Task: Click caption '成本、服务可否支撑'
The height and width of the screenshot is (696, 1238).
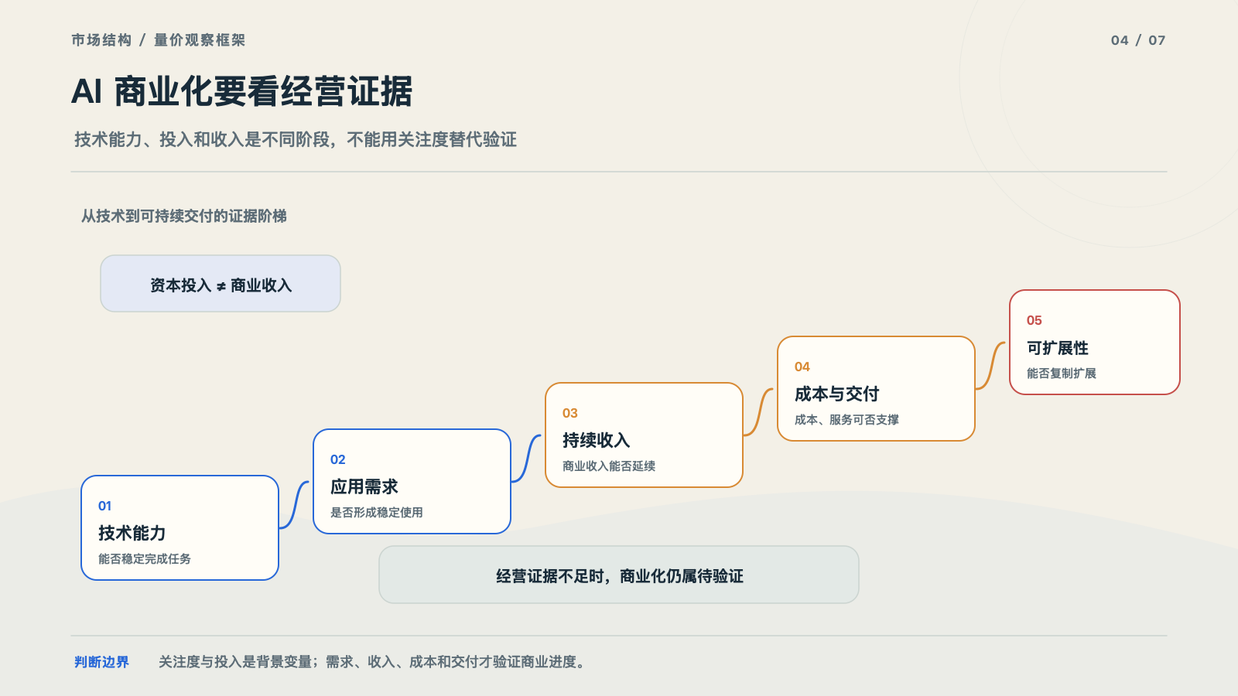Action: (x=846, y=419)
